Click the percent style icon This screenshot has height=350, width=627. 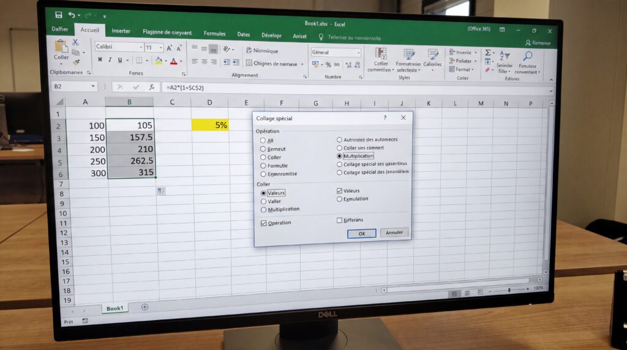(x=328, y=65)
